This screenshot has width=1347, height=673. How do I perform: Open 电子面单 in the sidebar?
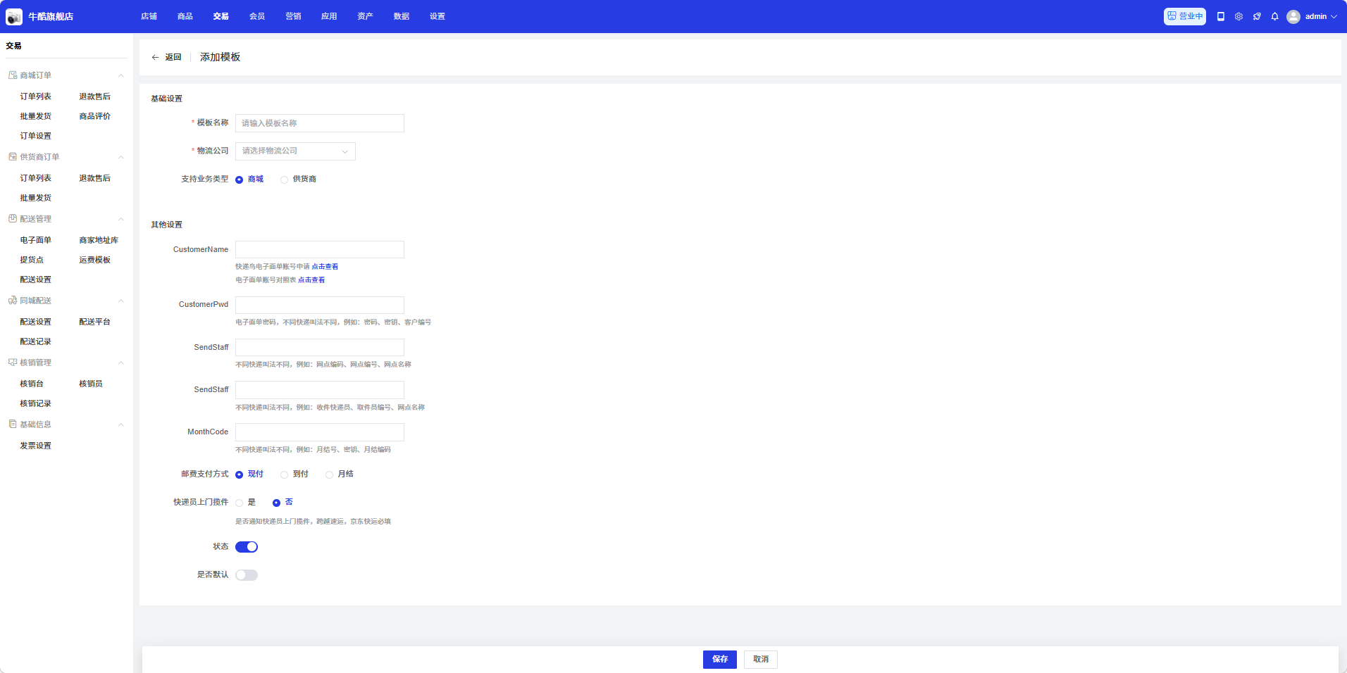[36, 240]
